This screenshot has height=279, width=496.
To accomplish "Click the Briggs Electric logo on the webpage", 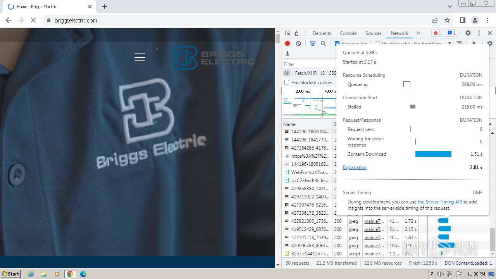I will (x=214, y=58).
